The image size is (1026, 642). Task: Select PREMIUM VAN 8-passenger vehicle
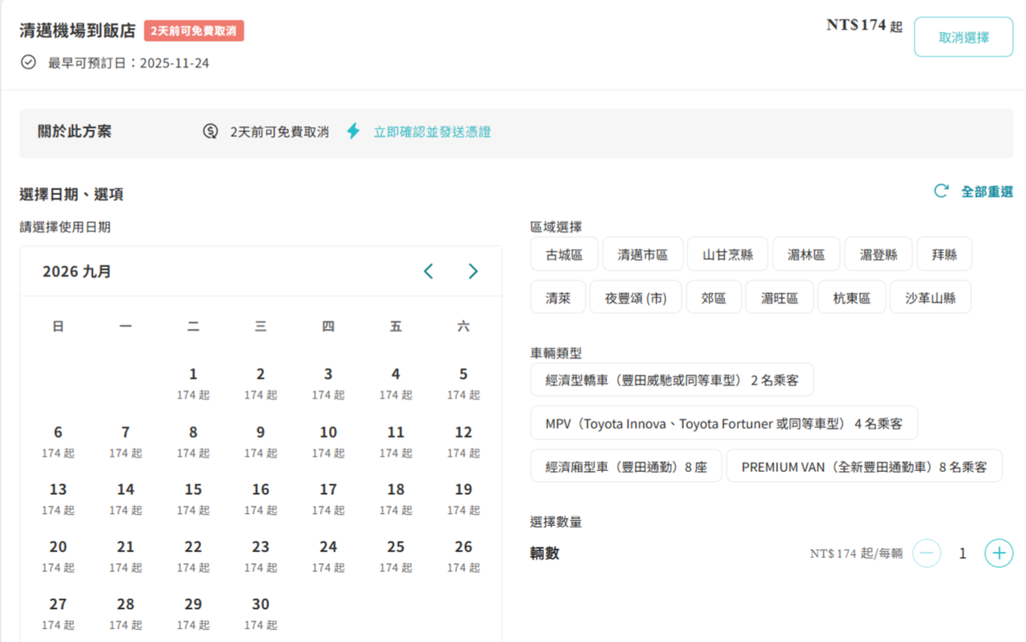coord(863,467)
